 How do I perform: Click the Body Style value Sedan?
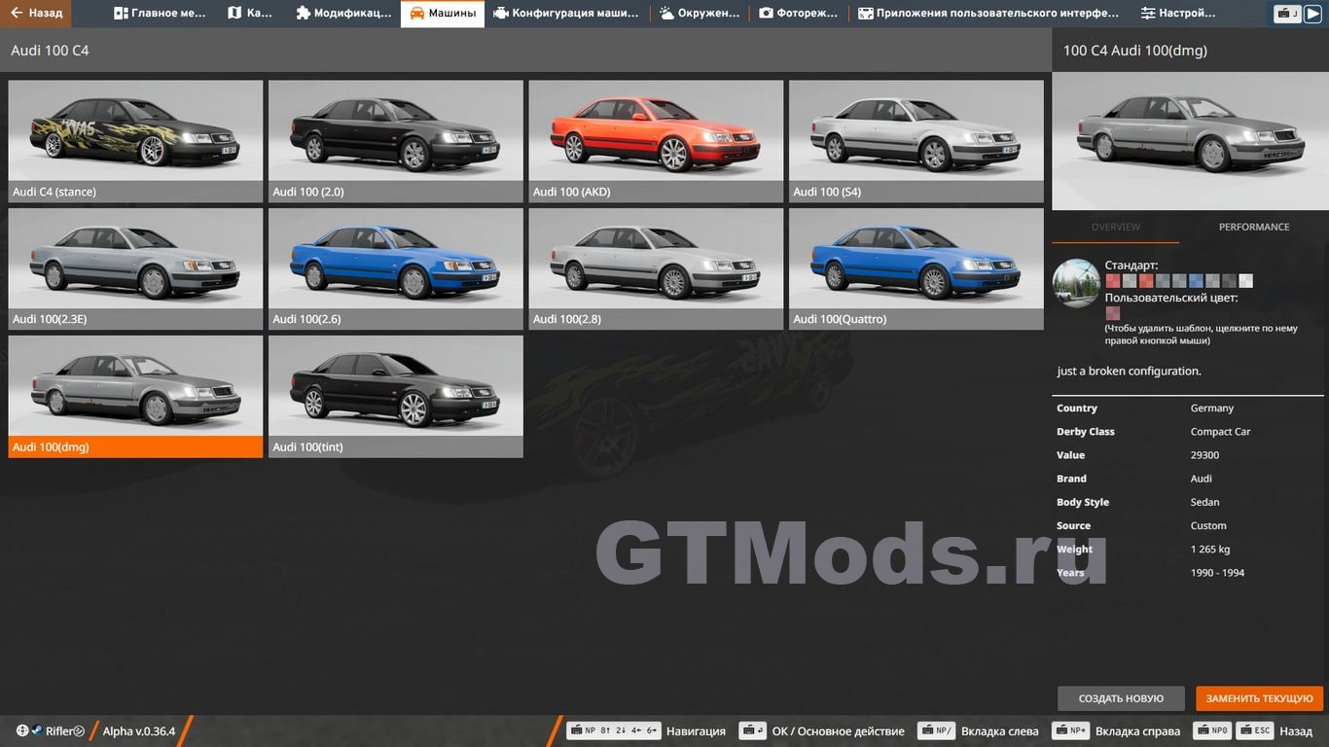(x=1204, y=502)
